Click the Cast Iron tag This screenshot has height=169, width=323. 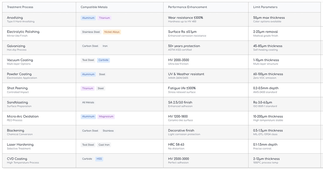coord(104,145)
